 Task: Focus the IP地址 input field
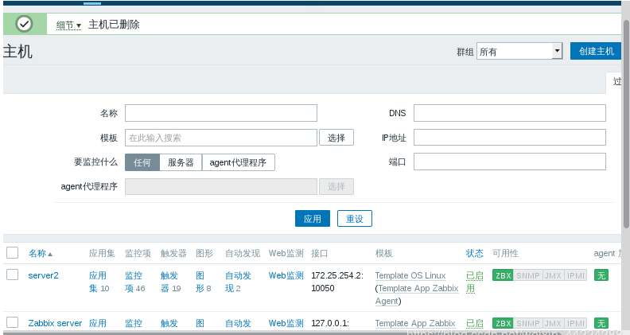(510, 138)
